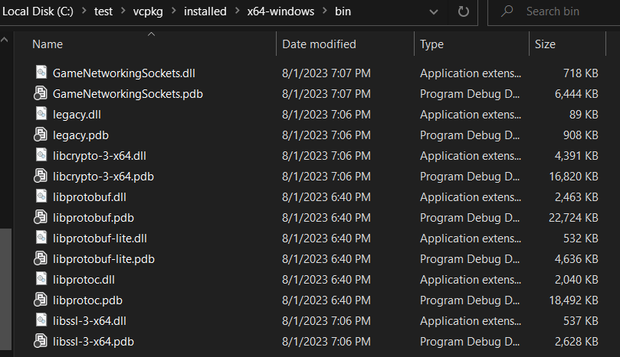Select the libprotoc.pdb file name
Image resolution: width=620 pixels, height=357 pixels.
click(x=89, y=300)
